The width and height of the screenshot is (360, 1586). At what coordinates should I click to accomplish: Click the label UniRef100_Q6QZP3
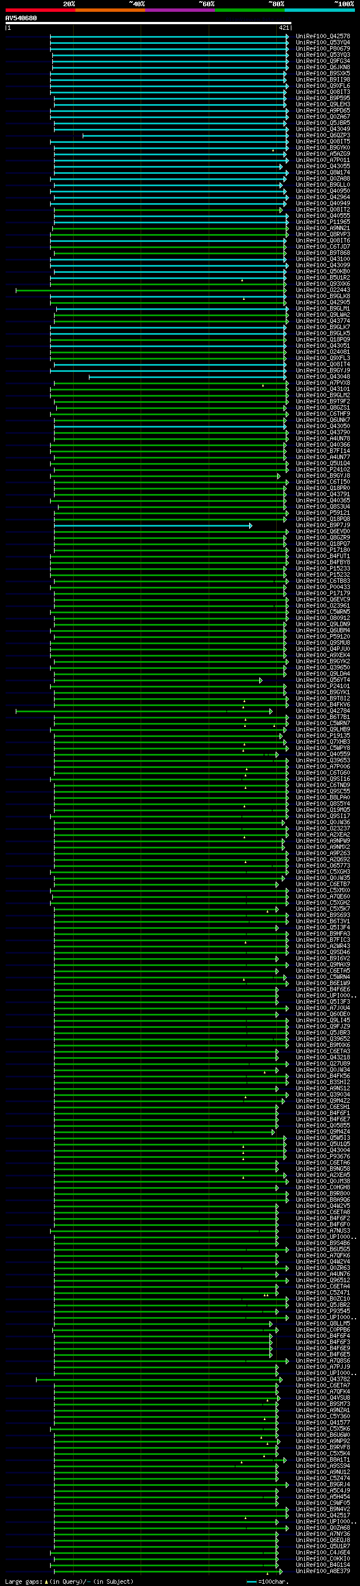(x=323, y=135)
